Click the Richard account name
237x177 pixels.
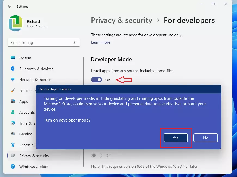[x=33, y=21]
